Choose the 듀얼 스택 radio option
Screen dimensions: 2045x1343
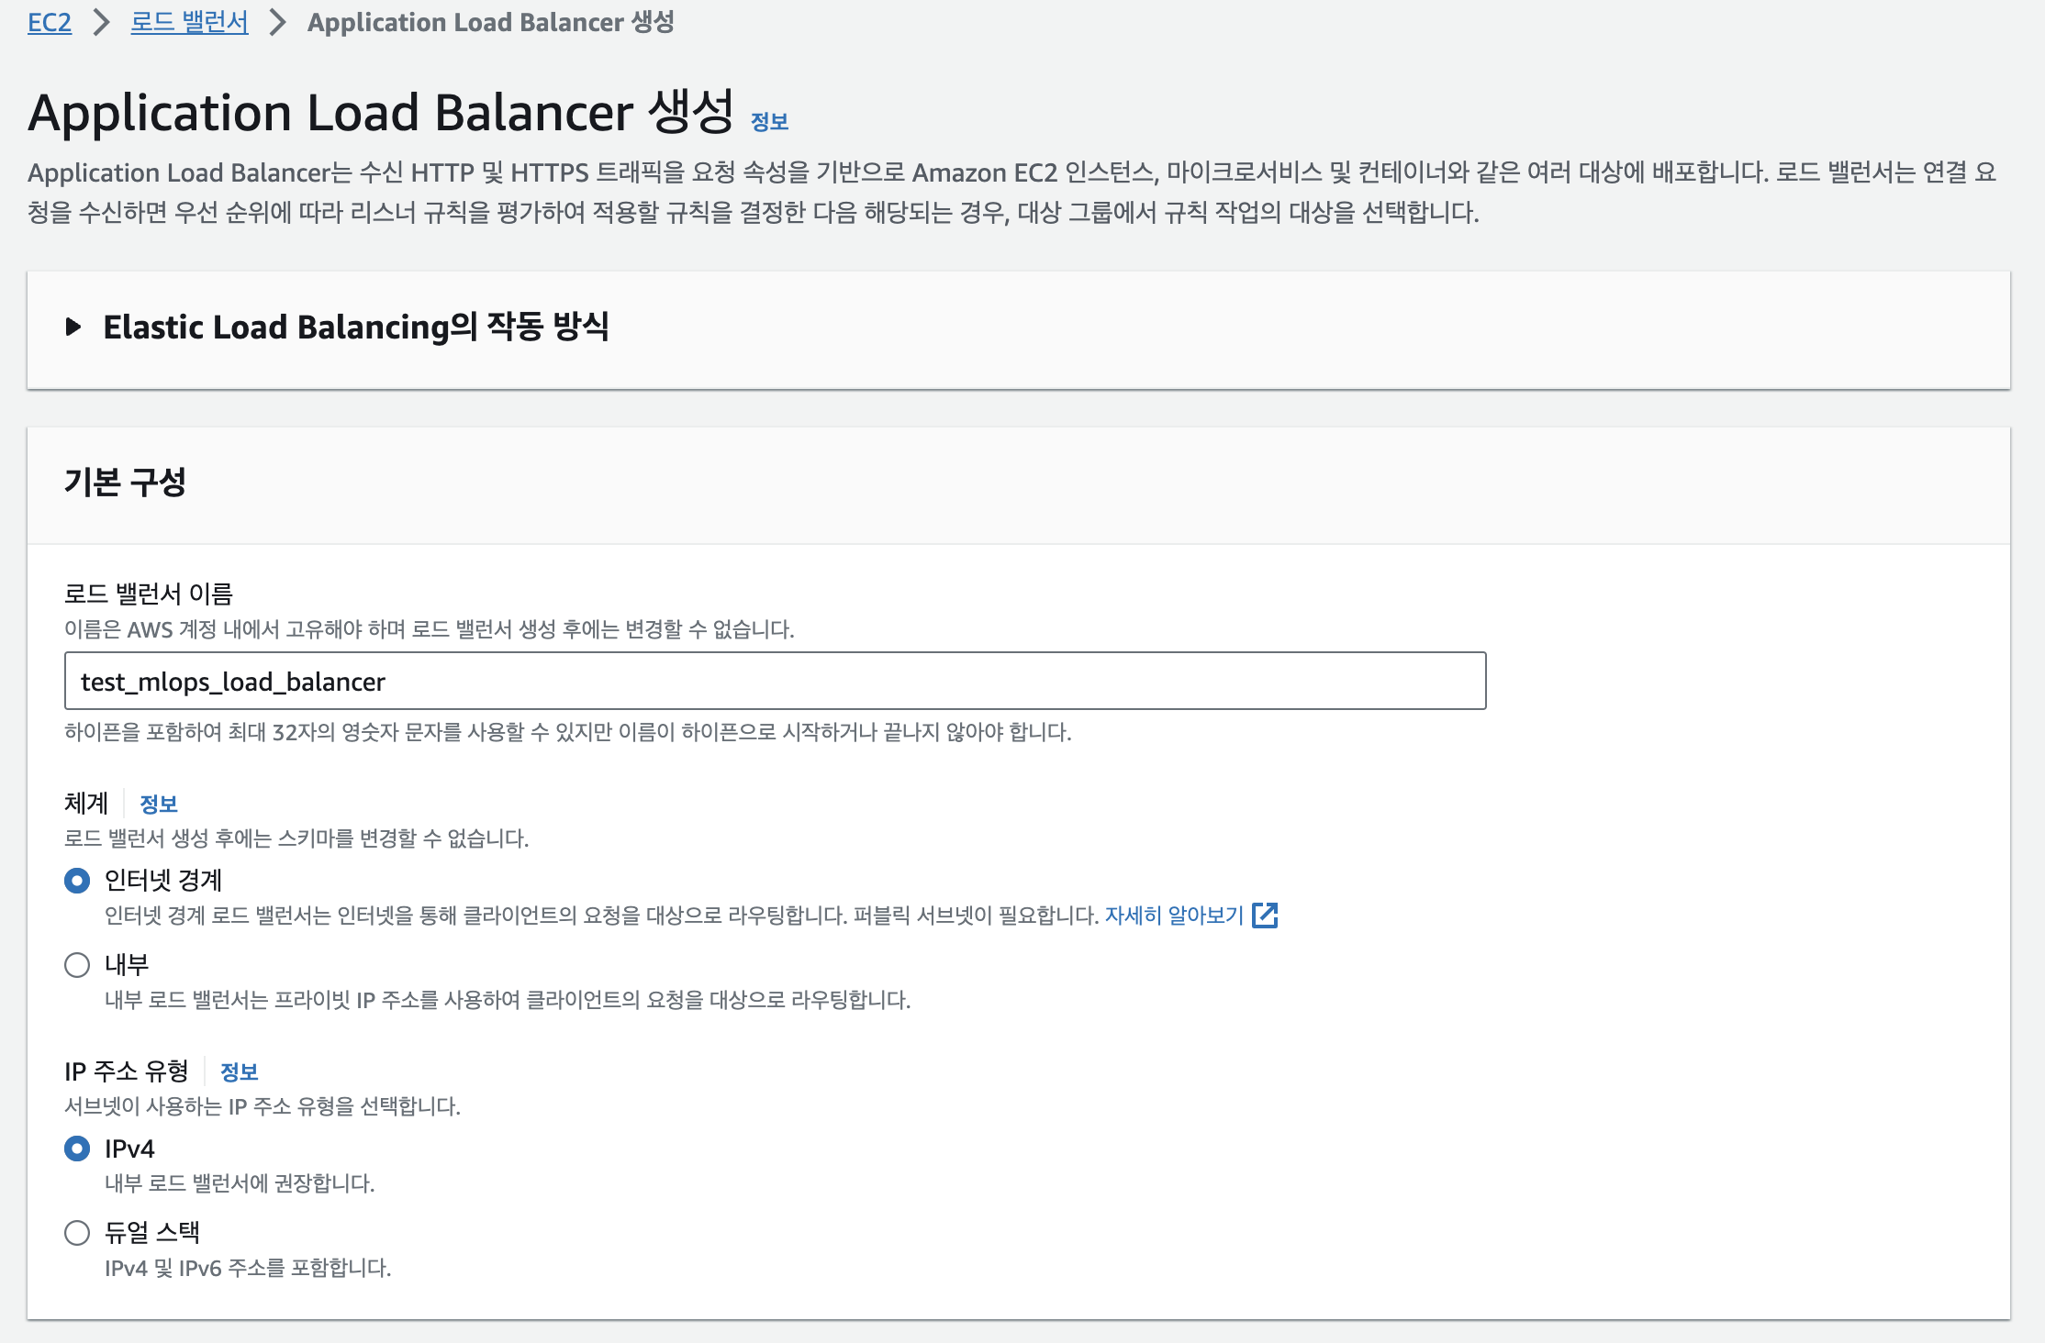coord(77,1233)
